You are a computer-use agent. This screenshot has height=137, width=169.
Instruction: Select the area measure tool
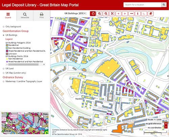pyautogui.click(x=144, y=14)
